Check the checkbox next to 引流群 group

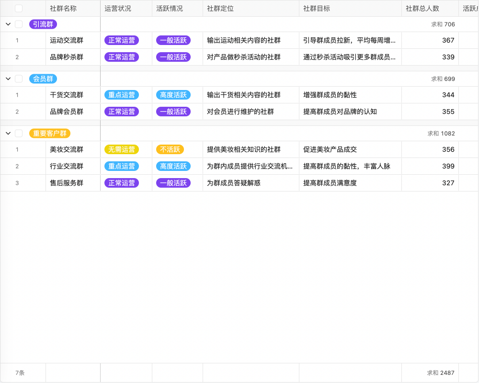(x=18, y=24)
